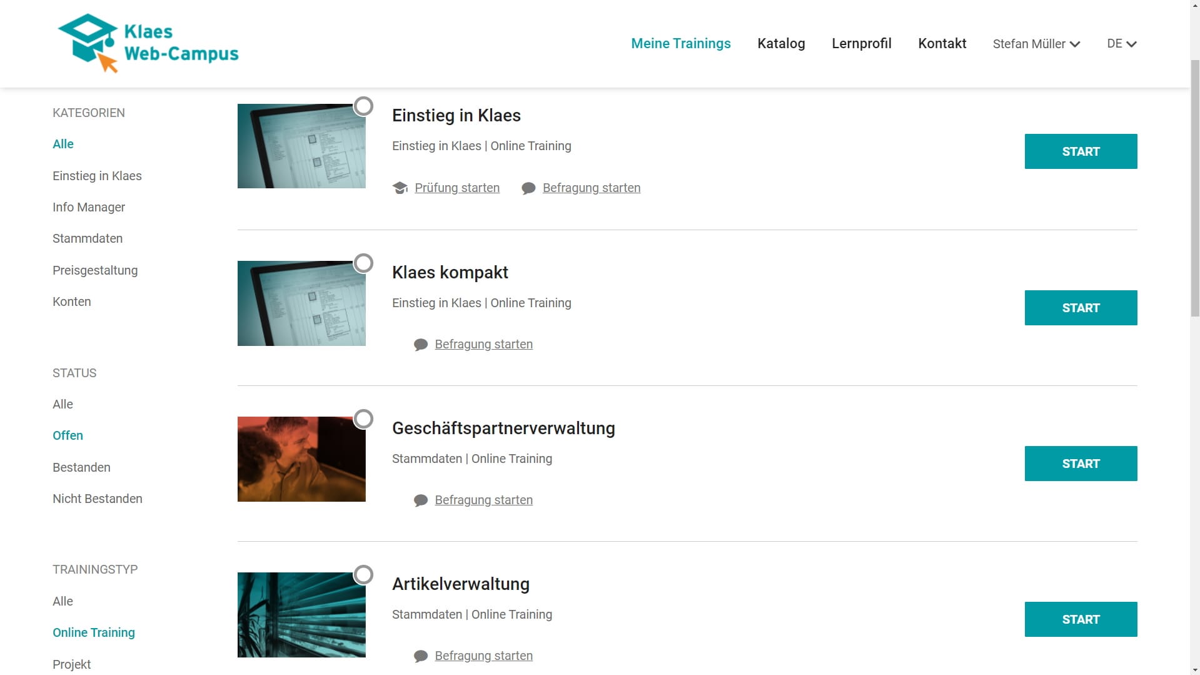Filter by category Einstieg in Klaes

(x=97, y=176)
